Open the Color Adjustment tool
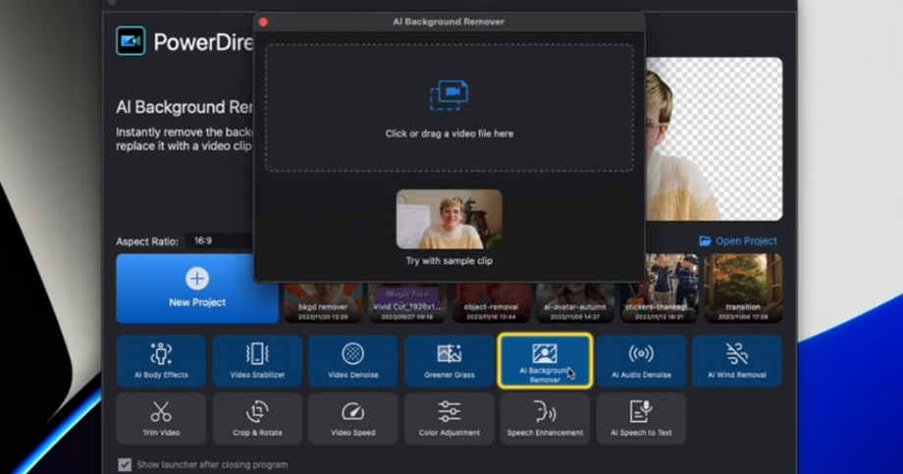The width and height of the screenshot is (903, 474). point(449,418)
